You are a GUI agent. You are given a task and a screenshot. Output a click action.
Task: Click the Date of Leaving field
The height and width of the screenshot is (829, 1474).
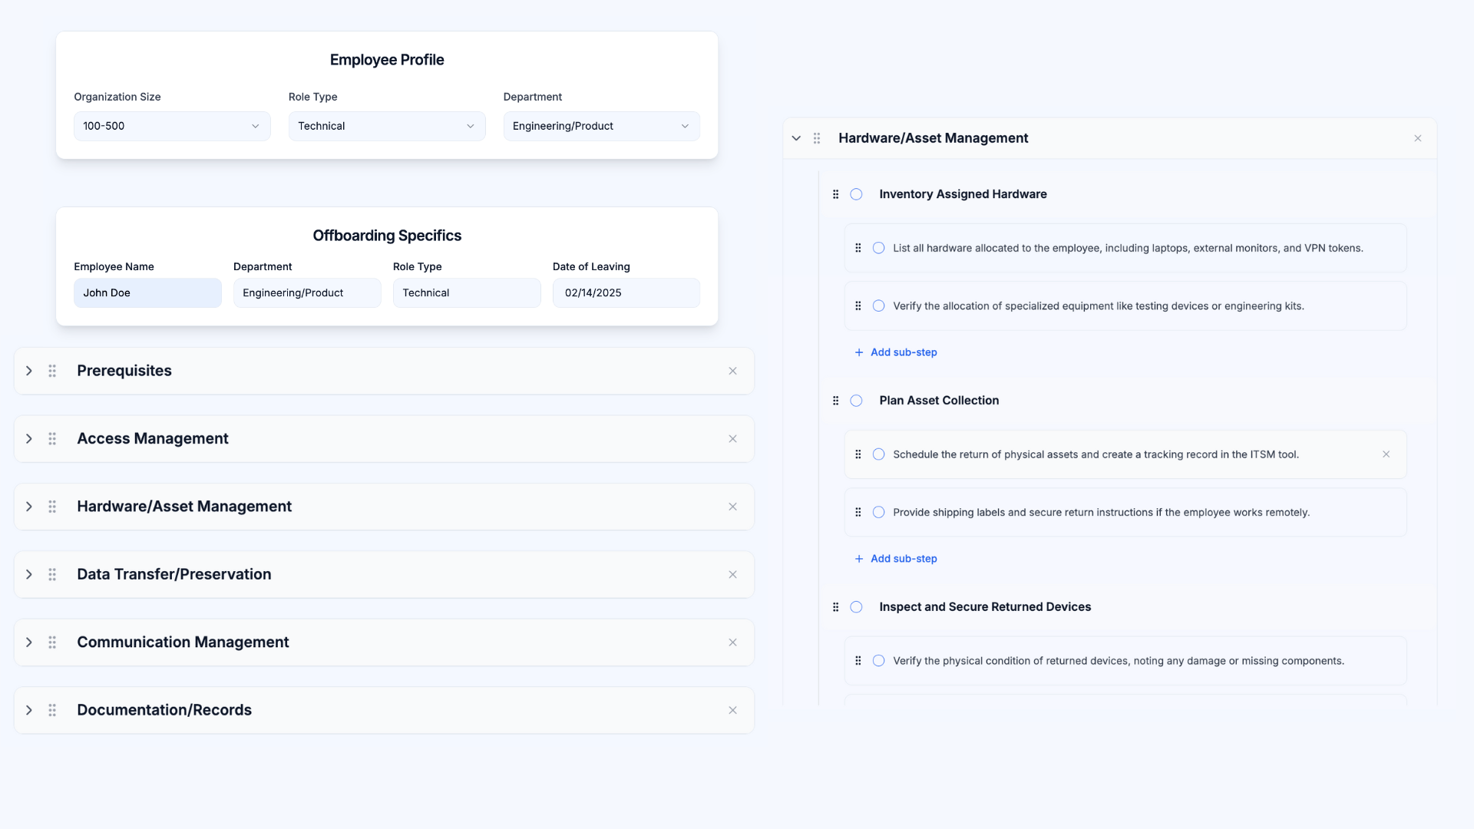coord(626,293)
